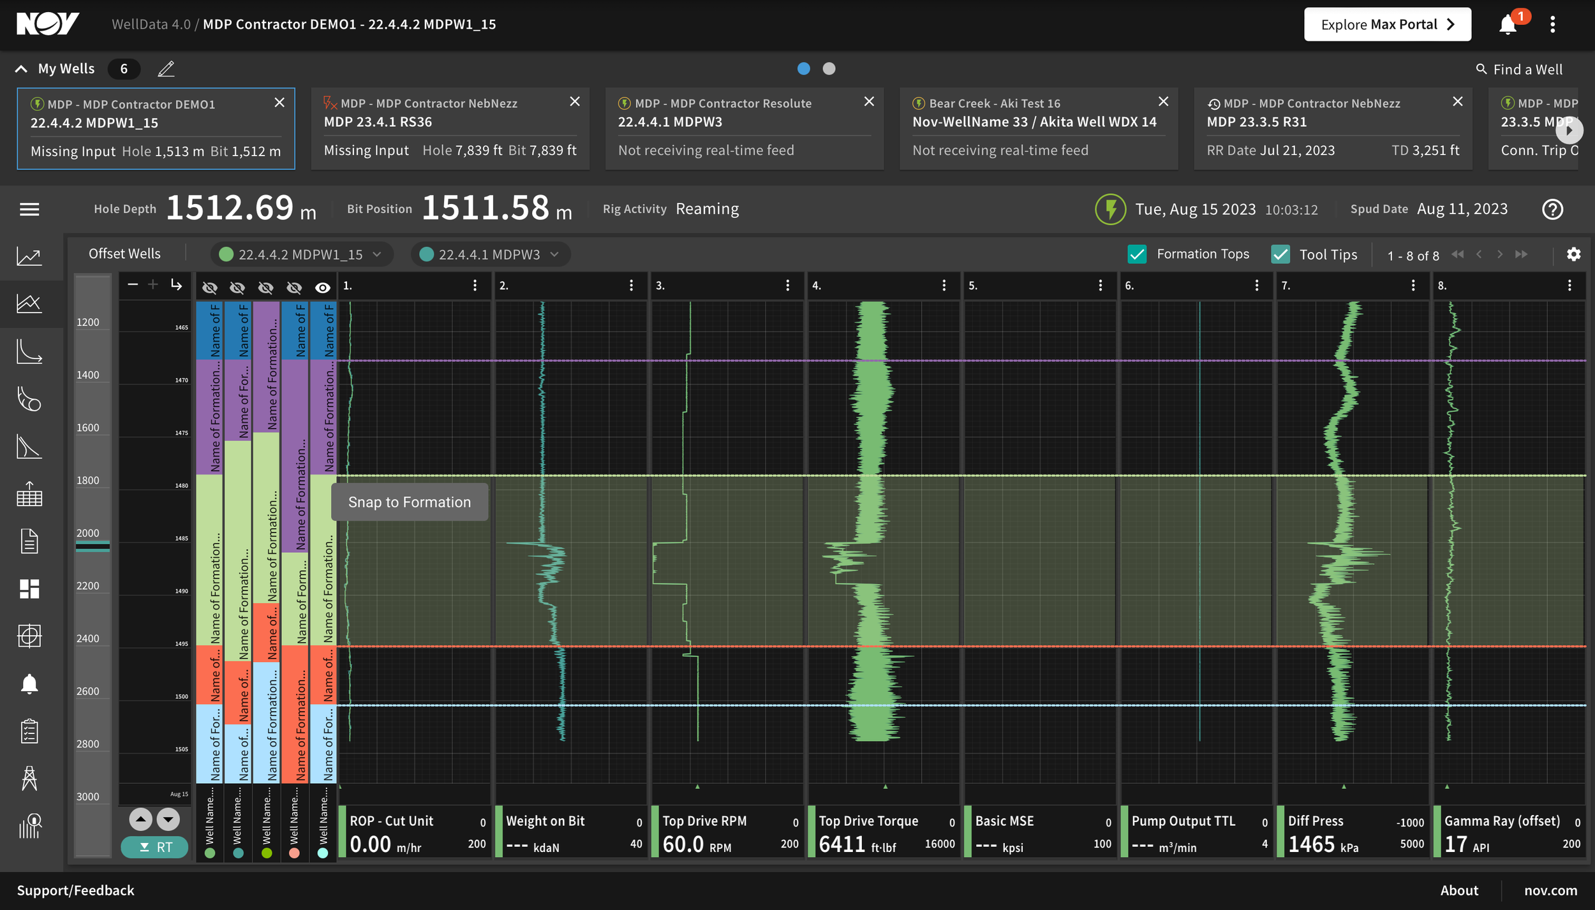Toggle visibility eye of fifth formation column

point(323,288)
